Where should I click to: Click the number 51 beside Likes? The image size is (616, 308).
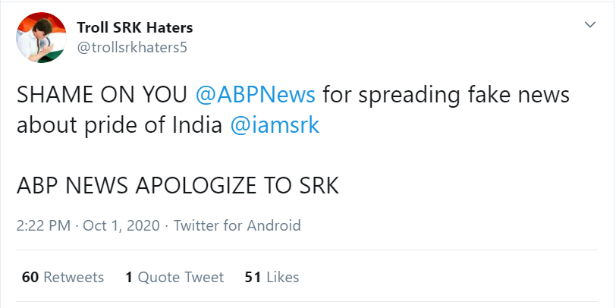coord(253,277)
